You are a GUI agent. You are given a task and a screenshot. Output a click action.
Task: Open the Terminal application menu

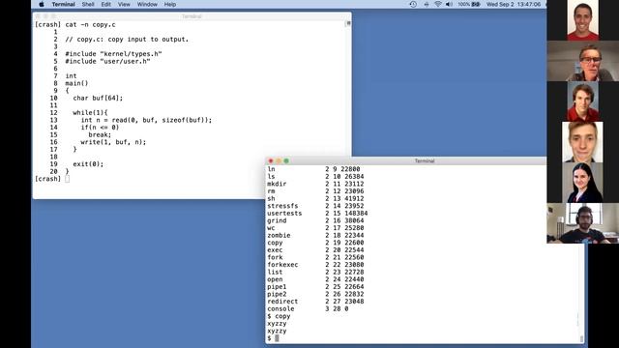point(63,4)
